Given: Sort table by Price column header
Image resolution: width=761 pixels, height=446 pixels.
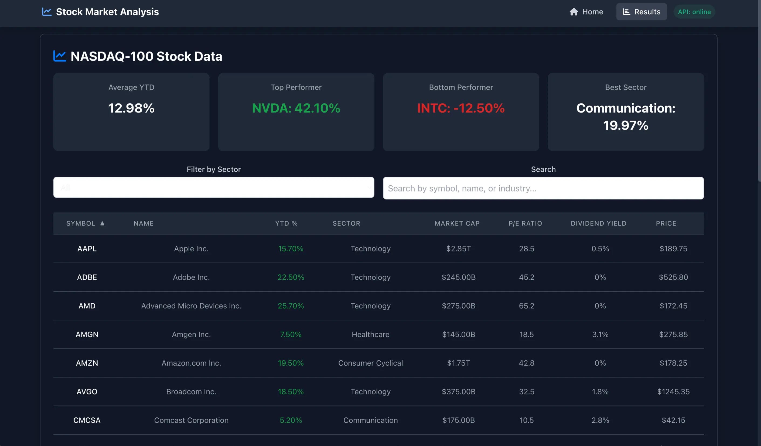Looking at the screenshot, I should click(666, 223).
